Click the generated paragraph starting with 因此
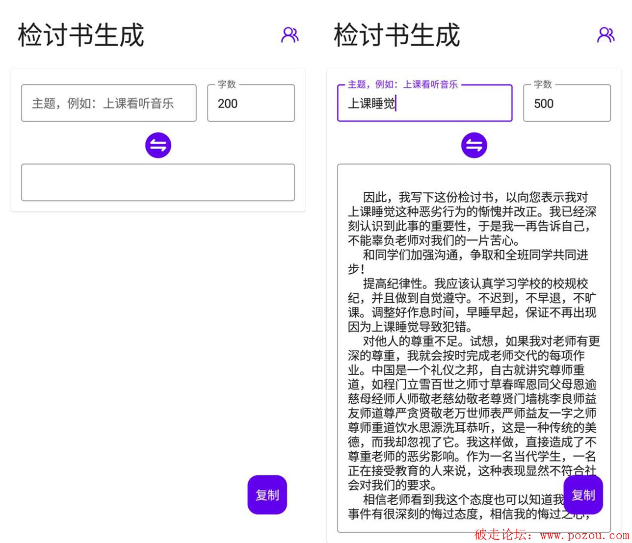The image size is (632, 543). (471, 219)
